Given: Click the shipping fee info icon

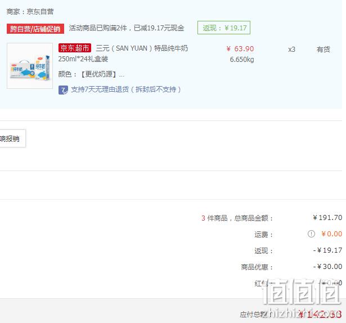Looking at the screenshot, I should coord(311,234).
